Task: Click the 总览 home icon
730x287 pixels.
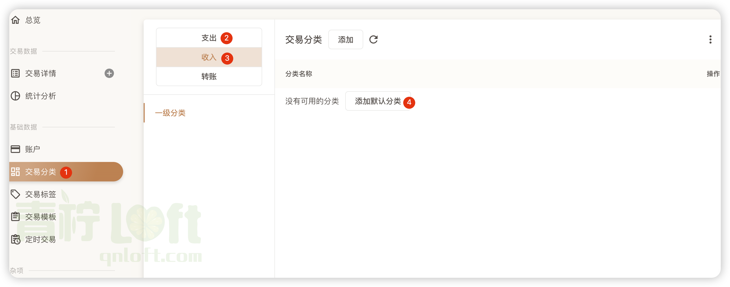Action: tap(15, 20)
